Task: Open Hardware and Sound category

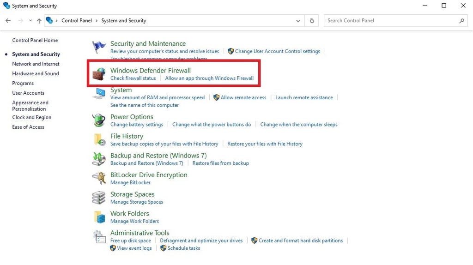Action: click(x=36, y=73)
